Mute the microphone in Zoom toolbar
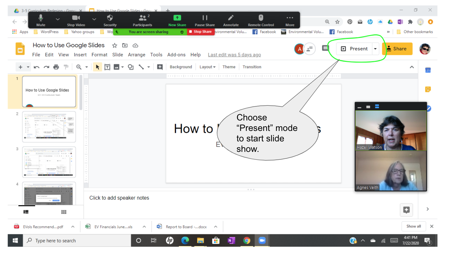 tap(41, 20)
